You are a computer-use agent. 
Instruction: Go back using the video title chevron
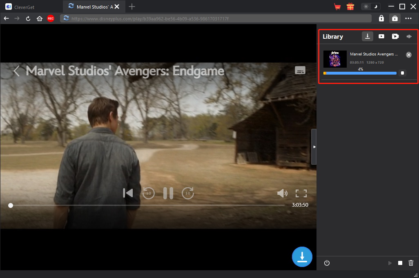pyautogui.click(x=16, y=71)
